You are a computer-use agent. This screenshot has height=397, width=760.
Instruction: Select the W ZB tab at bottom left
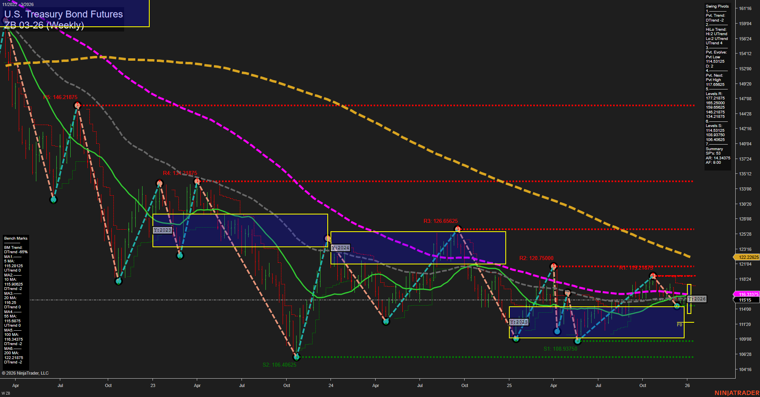pyautogui.click(x=6, y=392)
